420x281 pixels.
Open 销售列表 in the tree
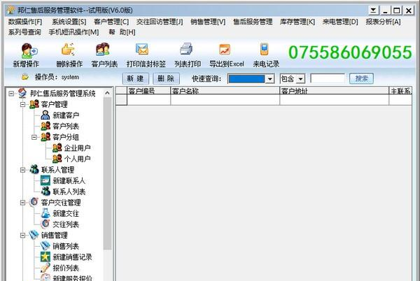pos(66,246)
